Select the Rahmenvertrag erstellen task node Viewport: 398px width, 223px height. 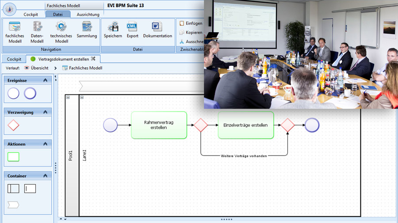(x=159, y=125)
